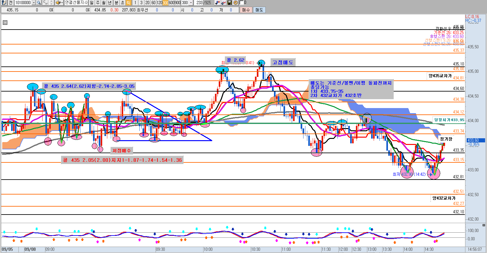Select the 60 interval tab
The height and width of the screenshot is (253, 487).
pos(153,3)
